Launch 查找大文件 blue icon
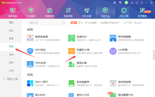Image resolution: width=155 pixels, height=97 pixels. pyautogui.click(x=71, y=95)
